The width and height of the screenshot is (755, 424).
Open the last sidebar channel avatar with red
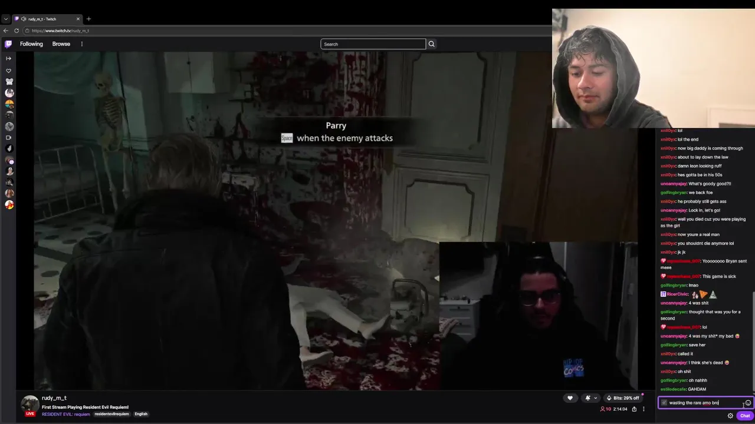tap(9, 205)
